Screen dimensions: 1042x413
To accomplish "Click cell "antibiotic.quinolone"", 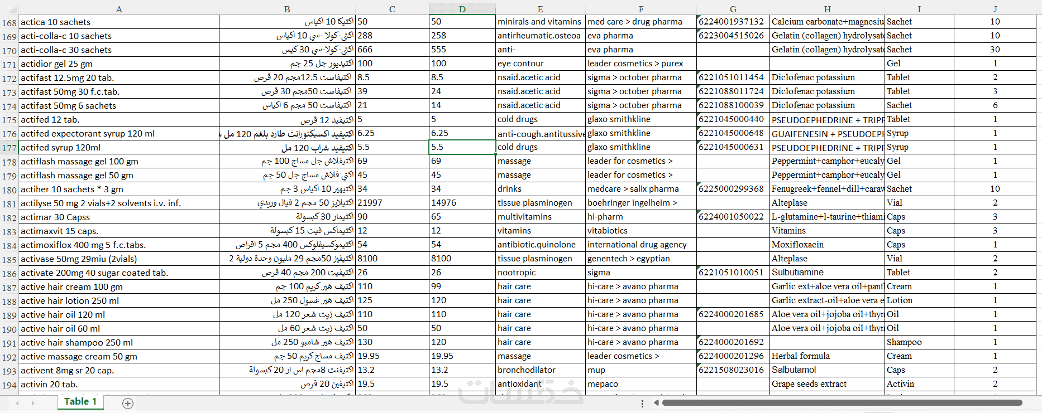I will click(x=541, y=245).
